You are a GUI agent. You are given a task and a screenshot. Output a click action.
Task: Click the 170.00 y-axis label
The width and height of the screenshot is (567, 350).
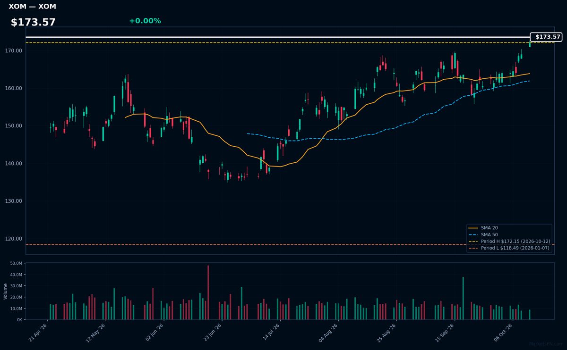pos(15,50)
